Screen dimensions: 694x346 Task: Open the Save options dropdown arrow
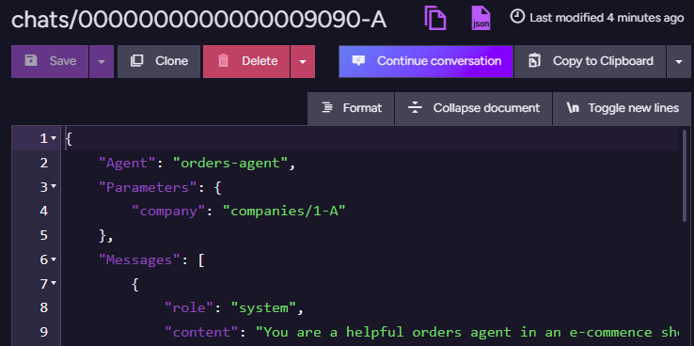[102, 61]
